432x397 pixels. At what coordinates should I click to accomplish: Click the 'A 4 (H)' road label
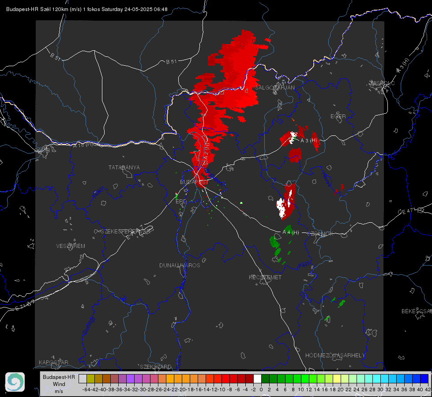point(291,232)
